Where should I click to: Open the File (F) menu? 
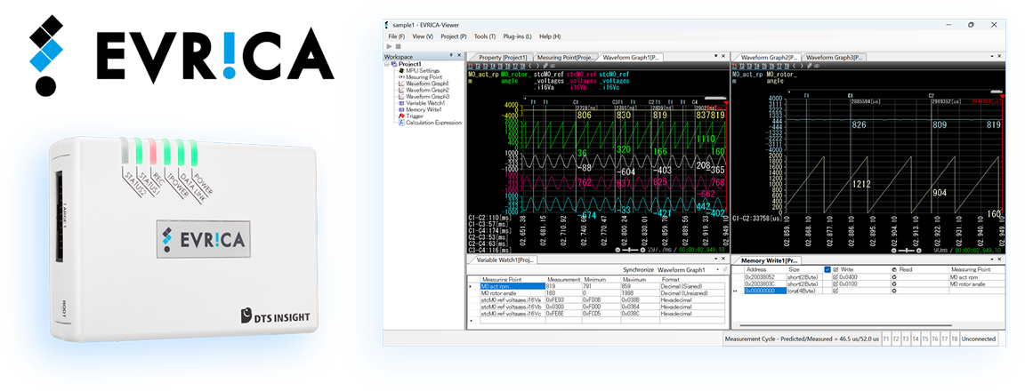(396, 36)
